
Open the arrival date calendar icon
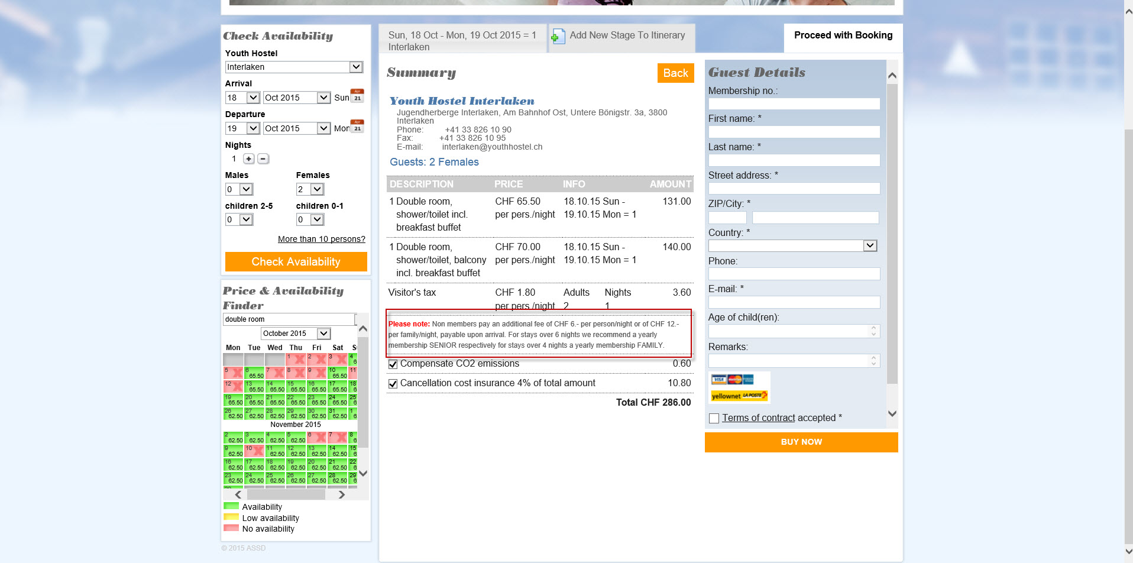tap(357, 96)
